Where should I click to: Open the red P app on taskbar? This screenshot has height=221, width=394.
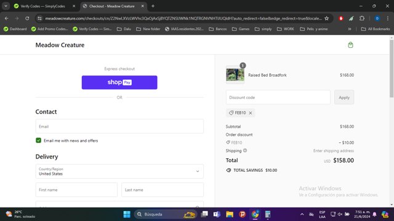[242, 214]
